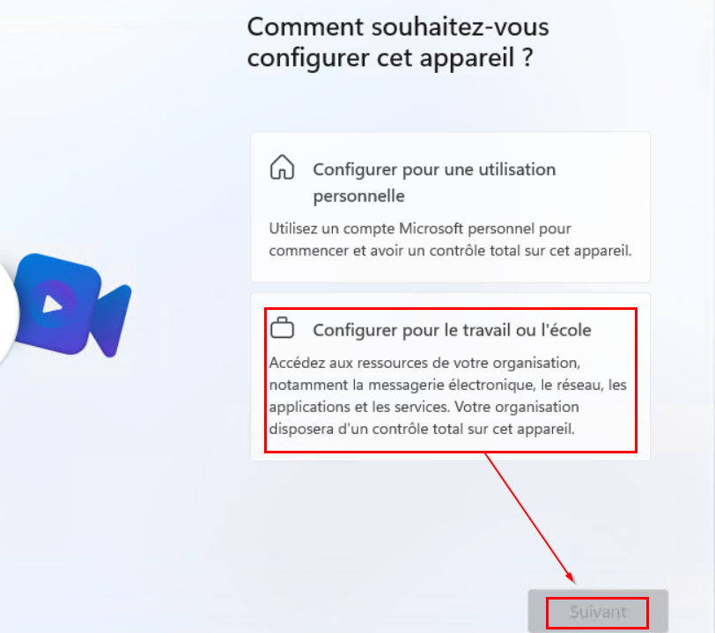Click the briefcase icon for work or school
The image size is (715, 633).
click(x=283, y=328)
